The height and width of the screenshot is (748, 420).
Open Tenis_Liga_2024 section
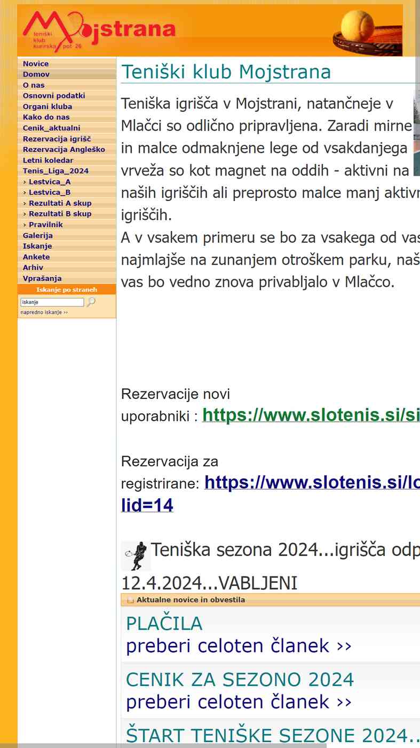(67, 171)
